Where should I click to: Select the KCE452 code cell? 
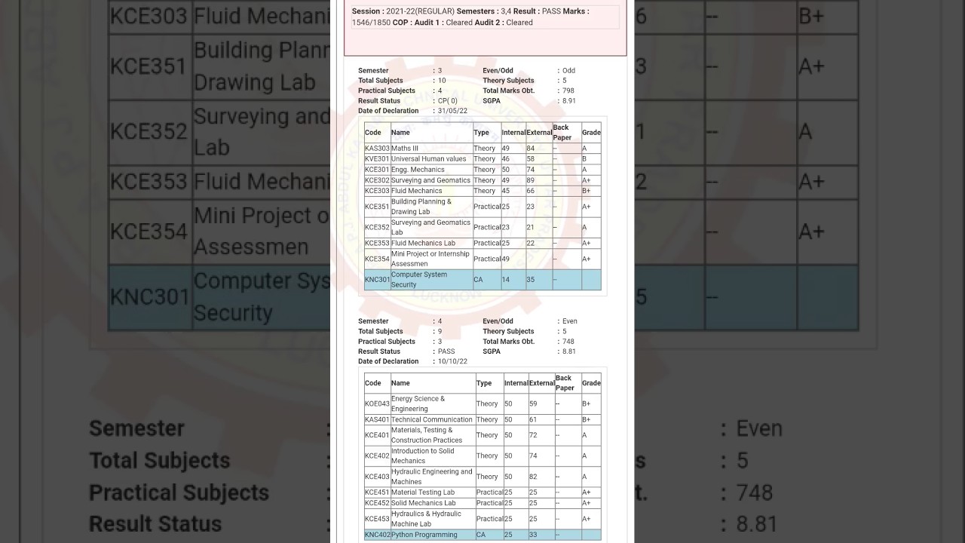coord(377,503)
